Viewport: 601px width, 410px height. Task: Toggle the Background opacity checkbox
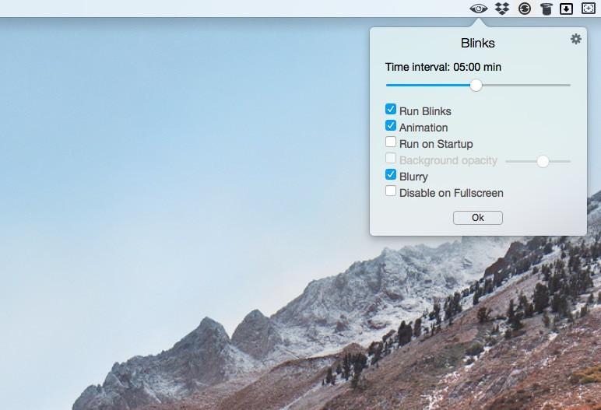pyautogui.click(x=391, y=158)
